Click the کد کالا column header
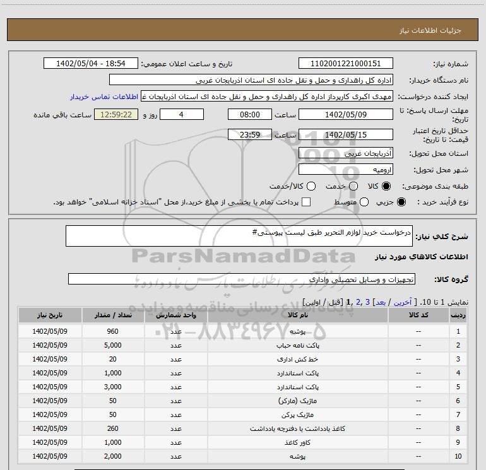Screen dimensions: 486x470 [x=418, y=315]
